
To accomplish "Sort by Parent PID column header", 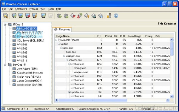I will pyautogui.click(x=110, y=36).
